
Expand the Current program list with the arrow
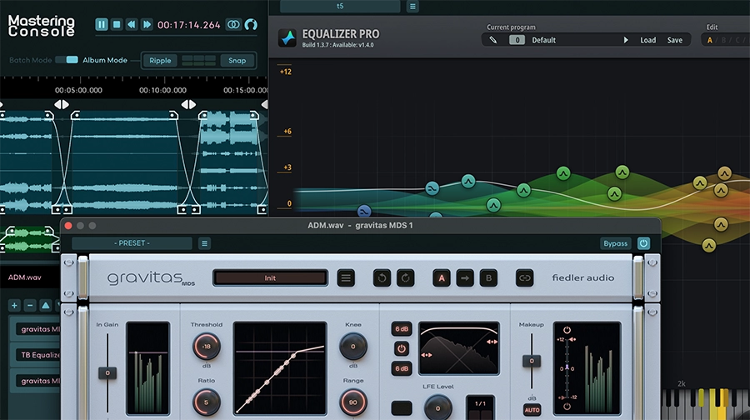(x=626, y=40)
